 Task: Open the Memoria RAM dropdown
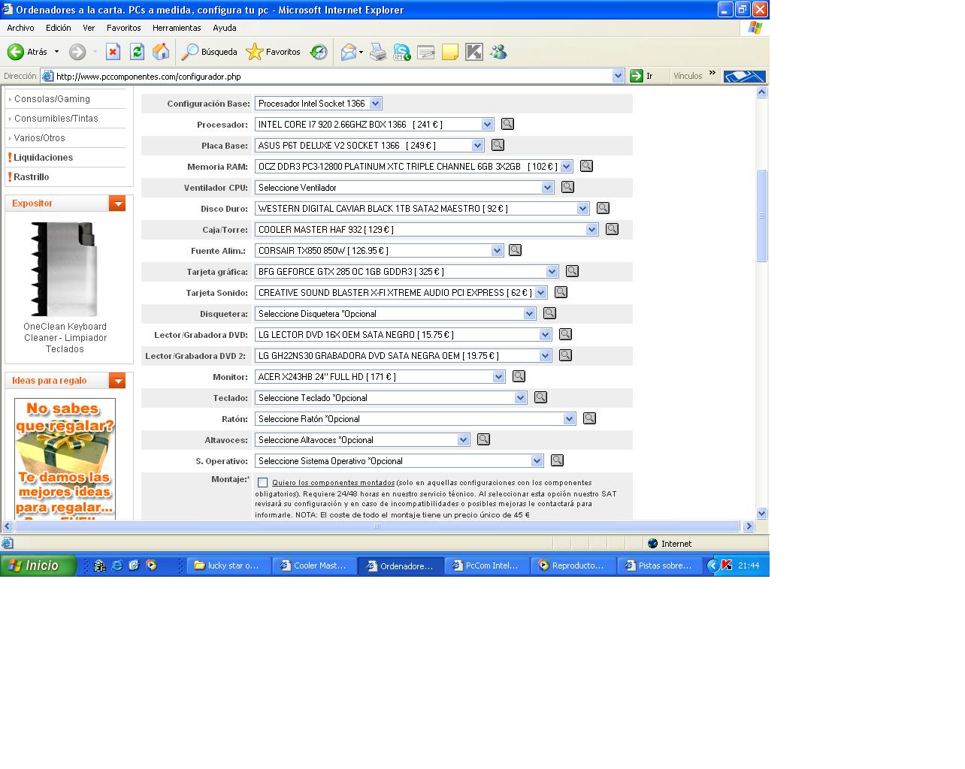(567, 167)
